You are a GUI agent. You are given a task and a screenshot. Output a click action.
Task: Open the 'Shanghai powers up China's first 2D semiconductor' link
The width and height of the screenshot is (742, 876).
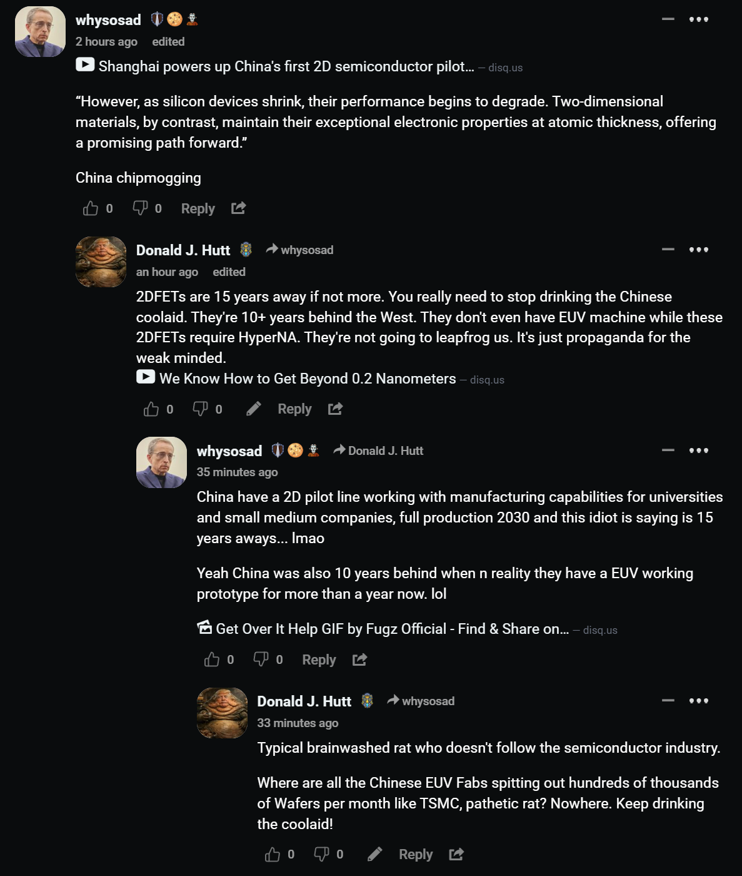[x=286, y=66]
